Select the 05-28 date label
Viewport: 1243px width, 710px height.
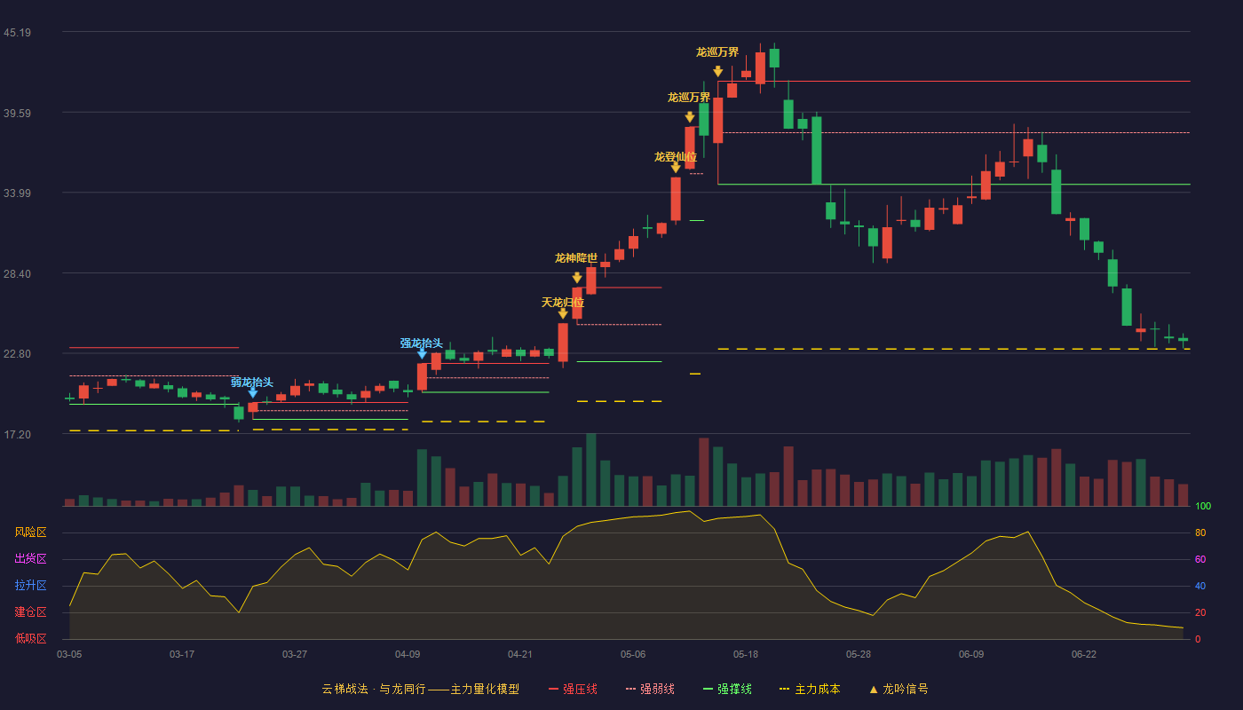(x=859, y=654)
